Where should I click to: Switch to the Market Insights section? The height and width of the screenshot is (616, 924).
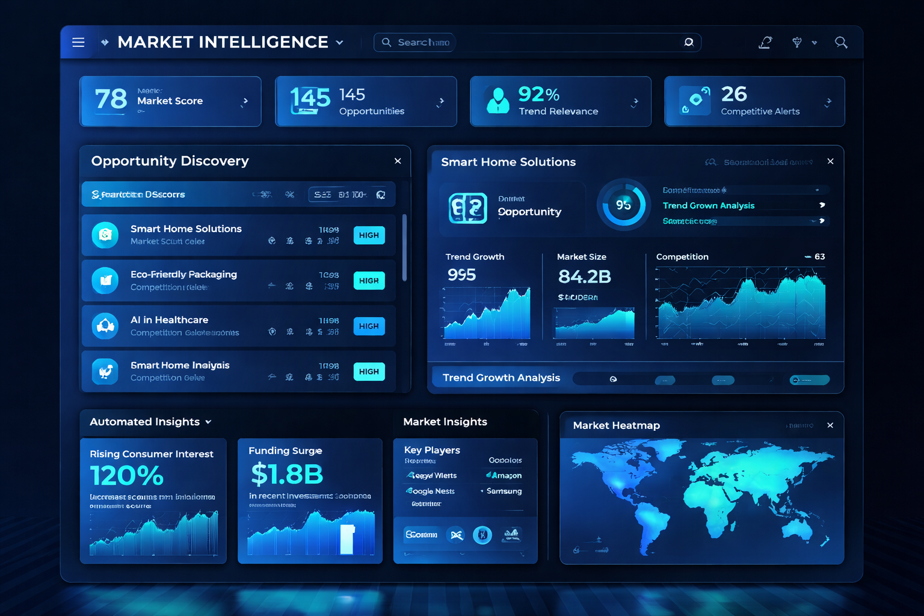point(445,422)
